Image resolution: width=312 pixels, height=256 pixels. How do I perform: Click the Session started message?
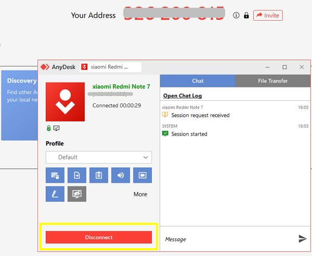[189, 134]
